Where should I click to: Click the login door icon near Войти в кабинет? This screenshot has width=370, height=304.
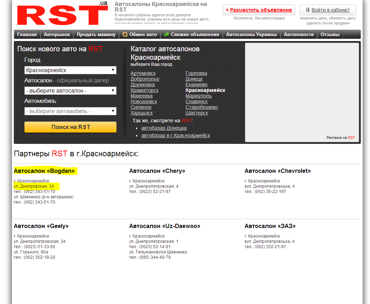307,10
